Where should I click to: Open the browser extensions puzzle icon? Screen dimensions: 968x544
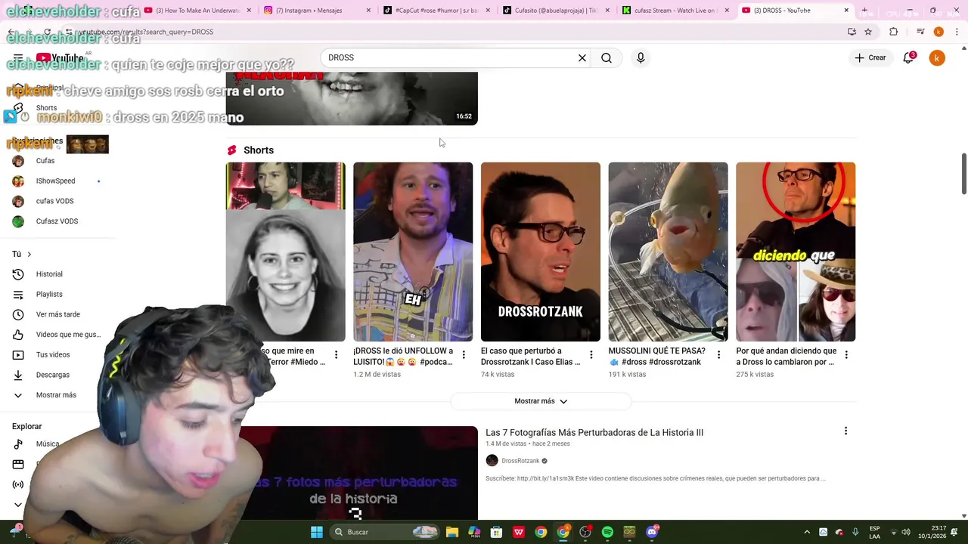tap(894, 32)
